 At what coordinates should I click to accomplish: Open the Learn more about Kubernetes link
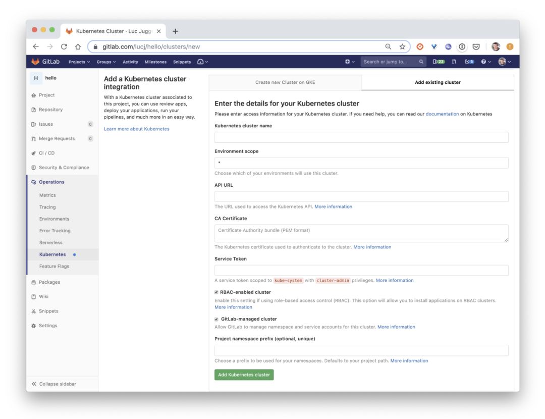[136, 129]
